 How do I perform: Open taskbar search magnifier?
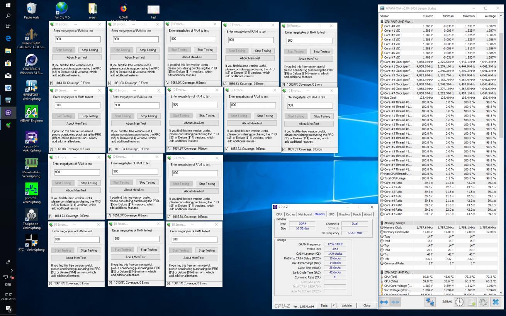tap(8, 16)
